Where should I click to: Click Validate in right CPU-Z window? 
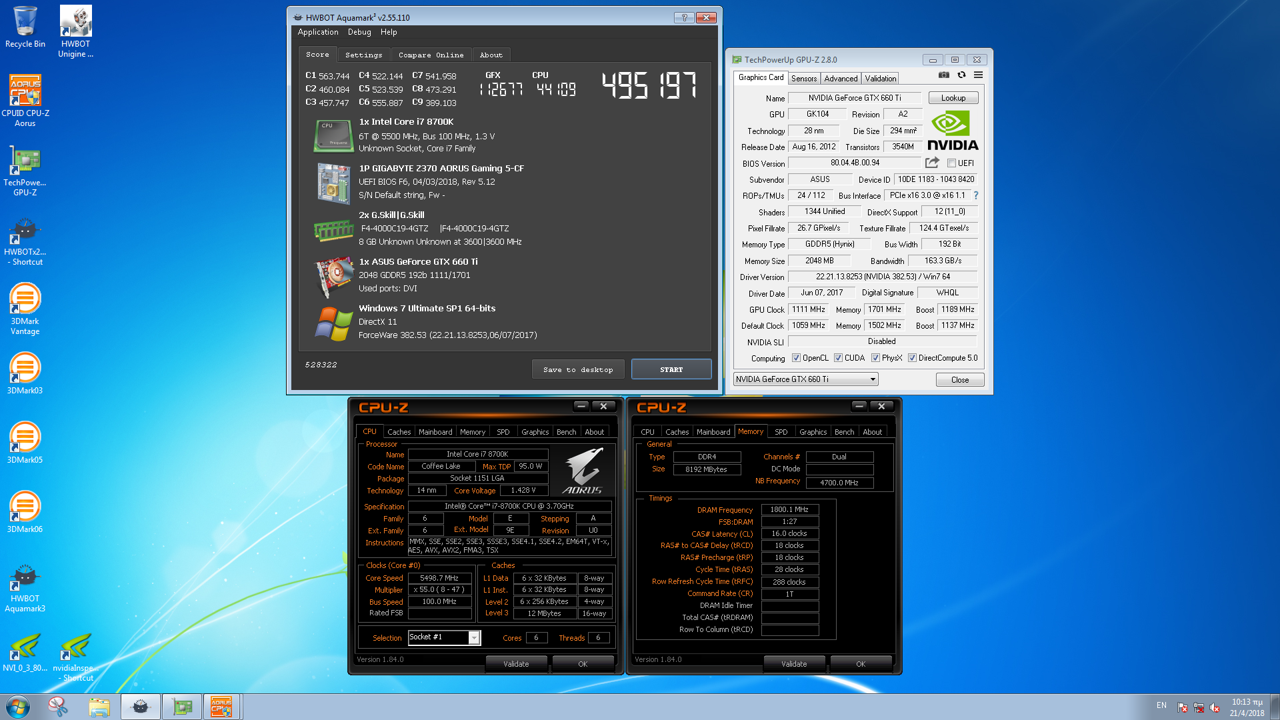click(x=794, y=664)
